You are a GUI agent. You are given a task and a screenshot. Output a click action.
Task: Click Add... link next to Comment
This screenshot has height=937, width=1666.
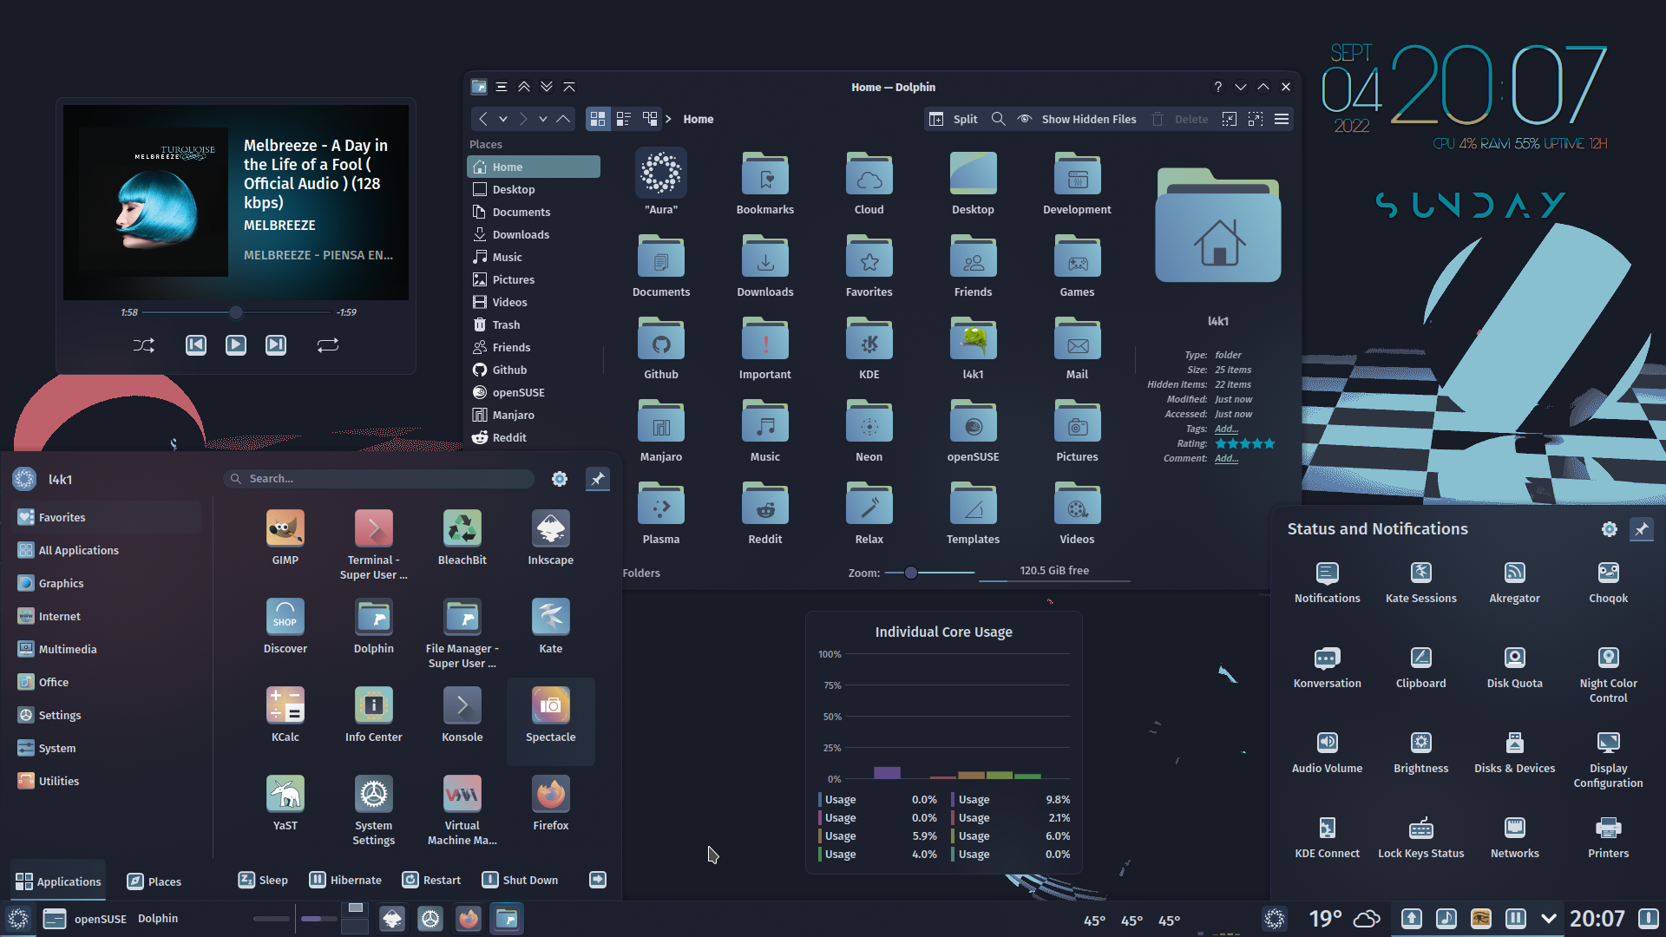[x=1226, y=458]
